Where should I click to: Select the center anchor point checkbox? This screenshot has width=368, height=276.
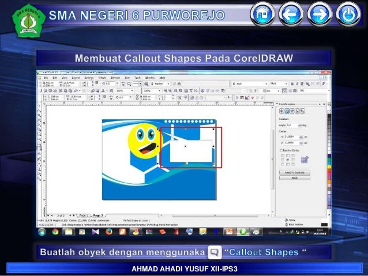pos(288,160)
